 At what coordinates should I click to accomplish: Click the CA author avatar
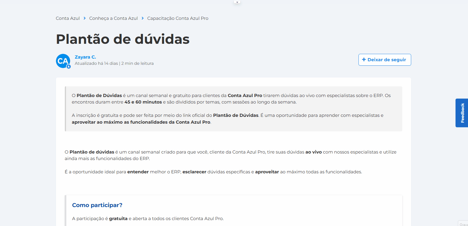(x=63, y=61)
